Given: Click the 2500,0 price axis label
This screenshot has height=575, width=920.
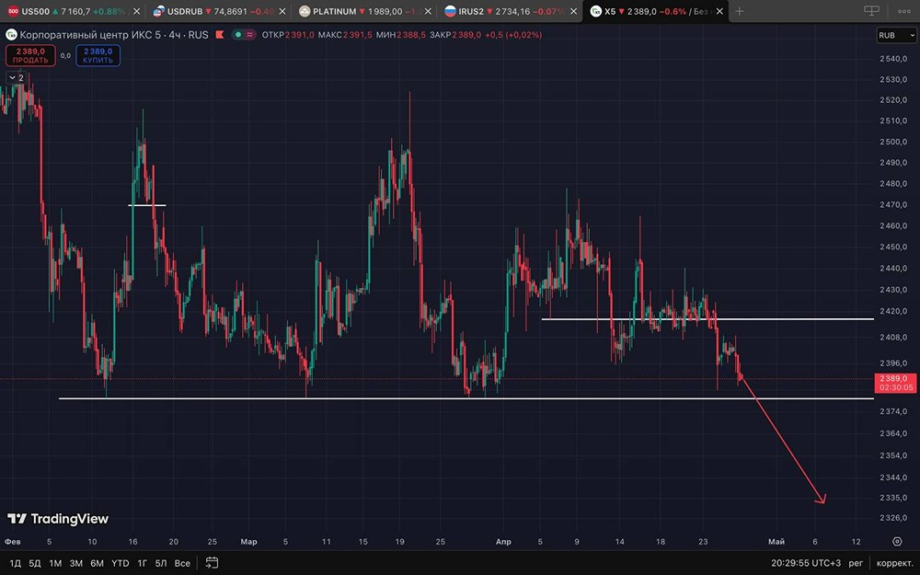Looking at the screenshot, I should click(x=894, y=142).
